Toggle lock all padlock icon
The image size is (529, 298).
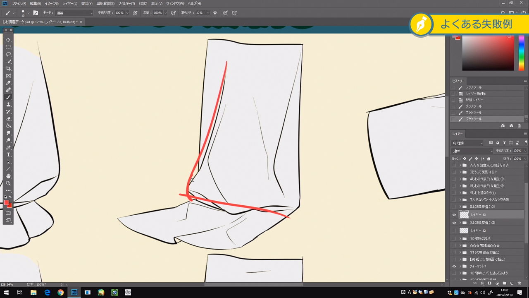[x=488, y=159]
